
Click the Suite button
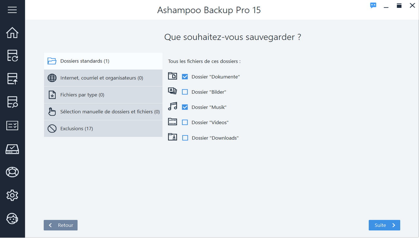[384, 225]
